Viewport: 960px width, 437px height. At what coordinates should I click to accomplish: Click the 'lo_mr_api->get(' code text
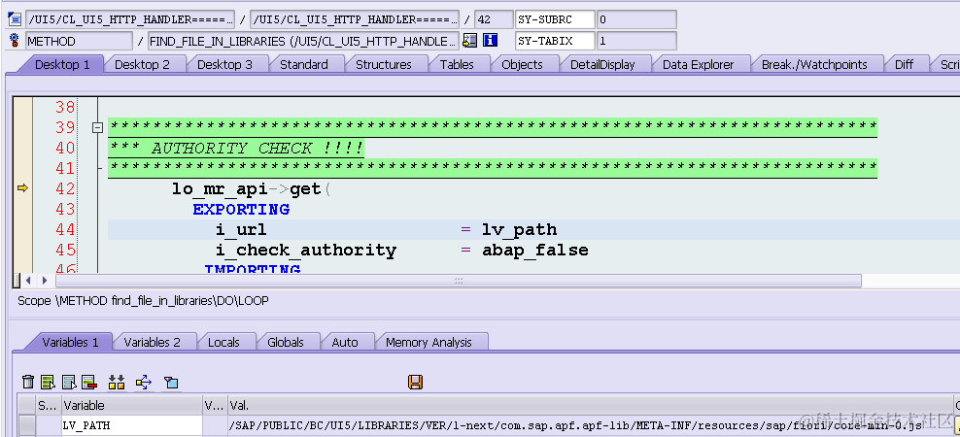[251, 189]
